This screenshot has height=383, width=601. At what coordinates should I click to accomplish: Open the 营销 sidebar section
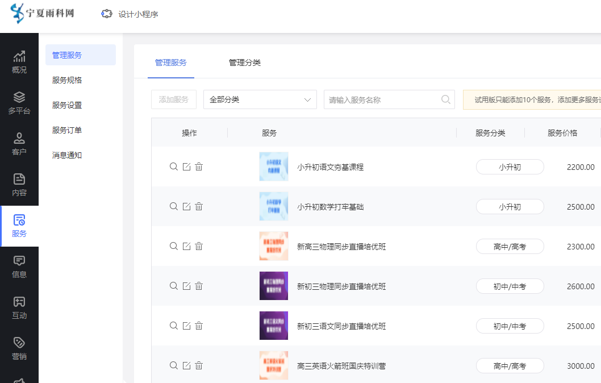click(19, 348)
